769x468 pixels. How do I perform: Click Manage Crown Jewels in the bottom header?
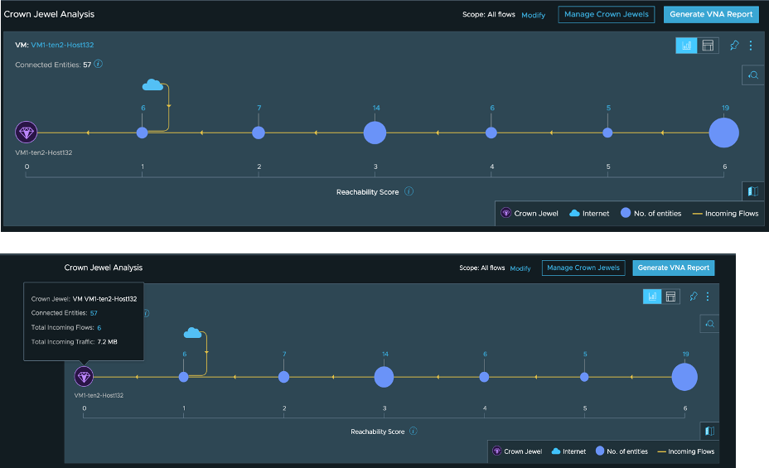coord(583,268)
